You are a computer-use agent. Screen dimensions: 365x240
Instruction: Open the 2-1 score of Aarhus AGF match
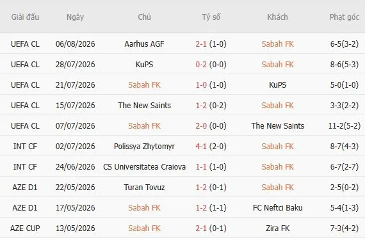pyautogui.click(x=201, y=44)
